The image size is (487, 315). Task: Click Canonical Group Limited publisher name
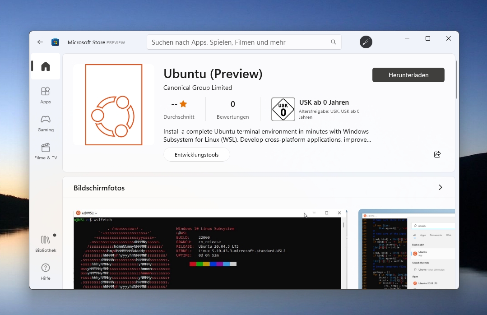[198, 88]
